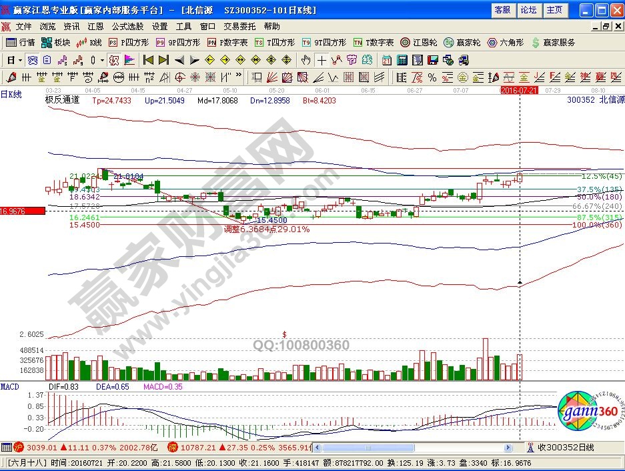
Task: Expand the candlestick style dropdown arrow
Action: click(x=102, y=59)
